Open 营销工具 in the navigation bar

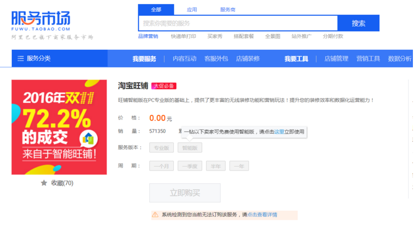[x=368, y=58]
